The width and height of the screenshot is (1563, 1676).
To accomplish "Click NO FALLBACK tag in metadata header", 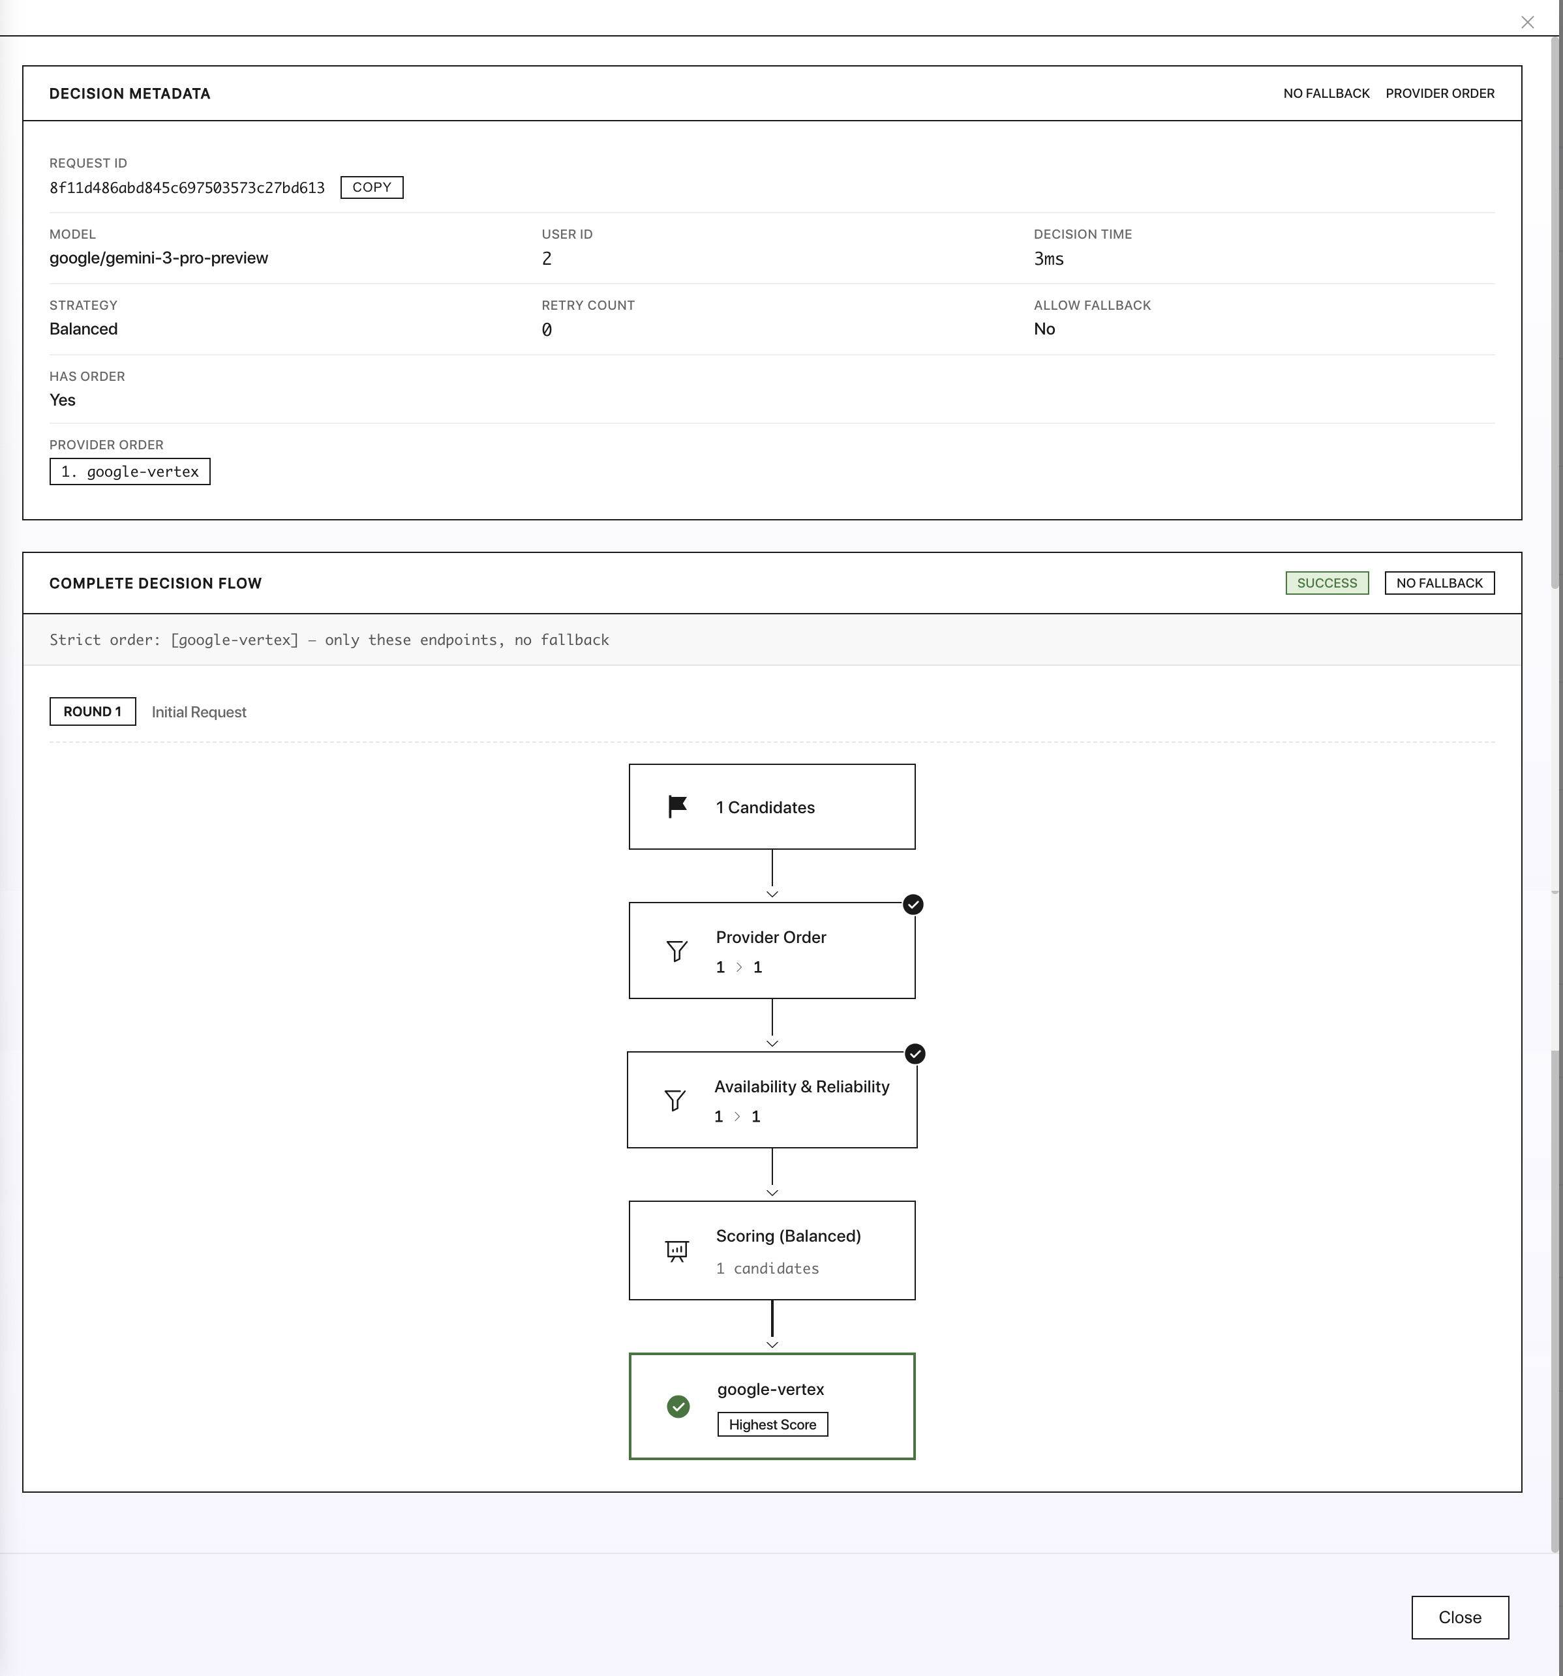I will tap(1326, 93).
